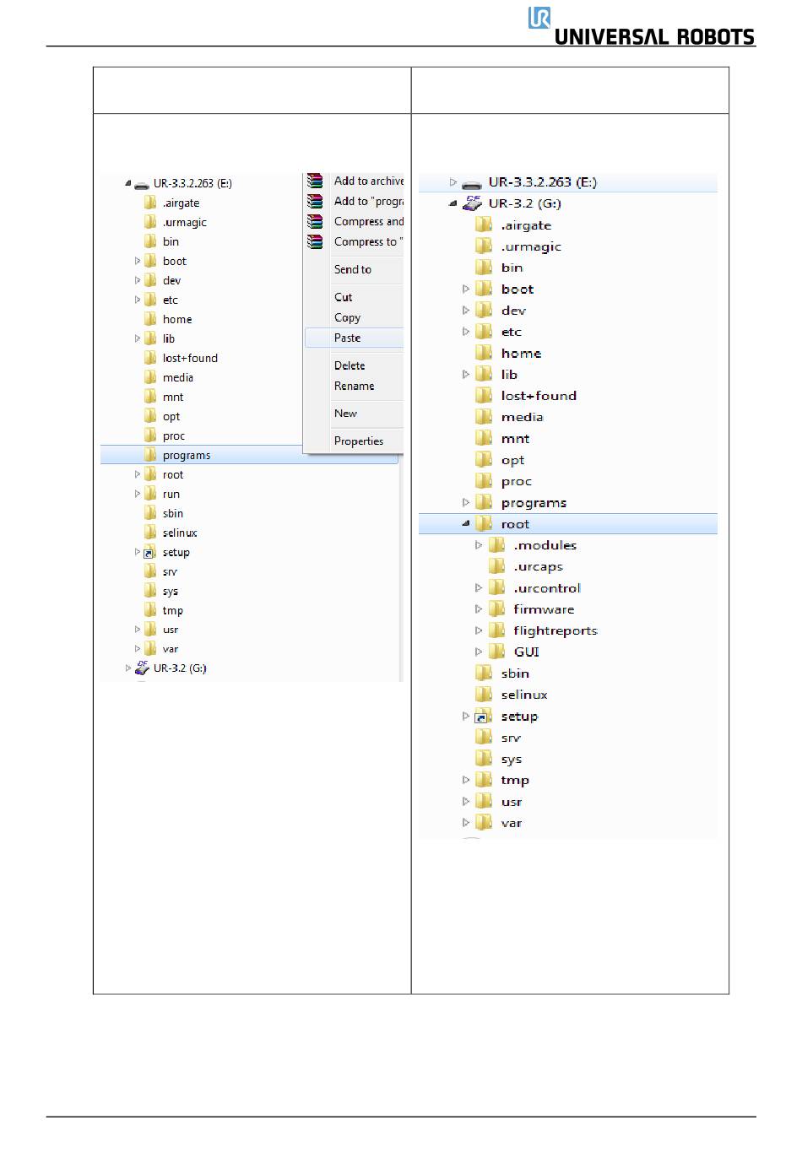Click the drive icon of the collapsed UR-3.2 (G:)

(142, 668)
